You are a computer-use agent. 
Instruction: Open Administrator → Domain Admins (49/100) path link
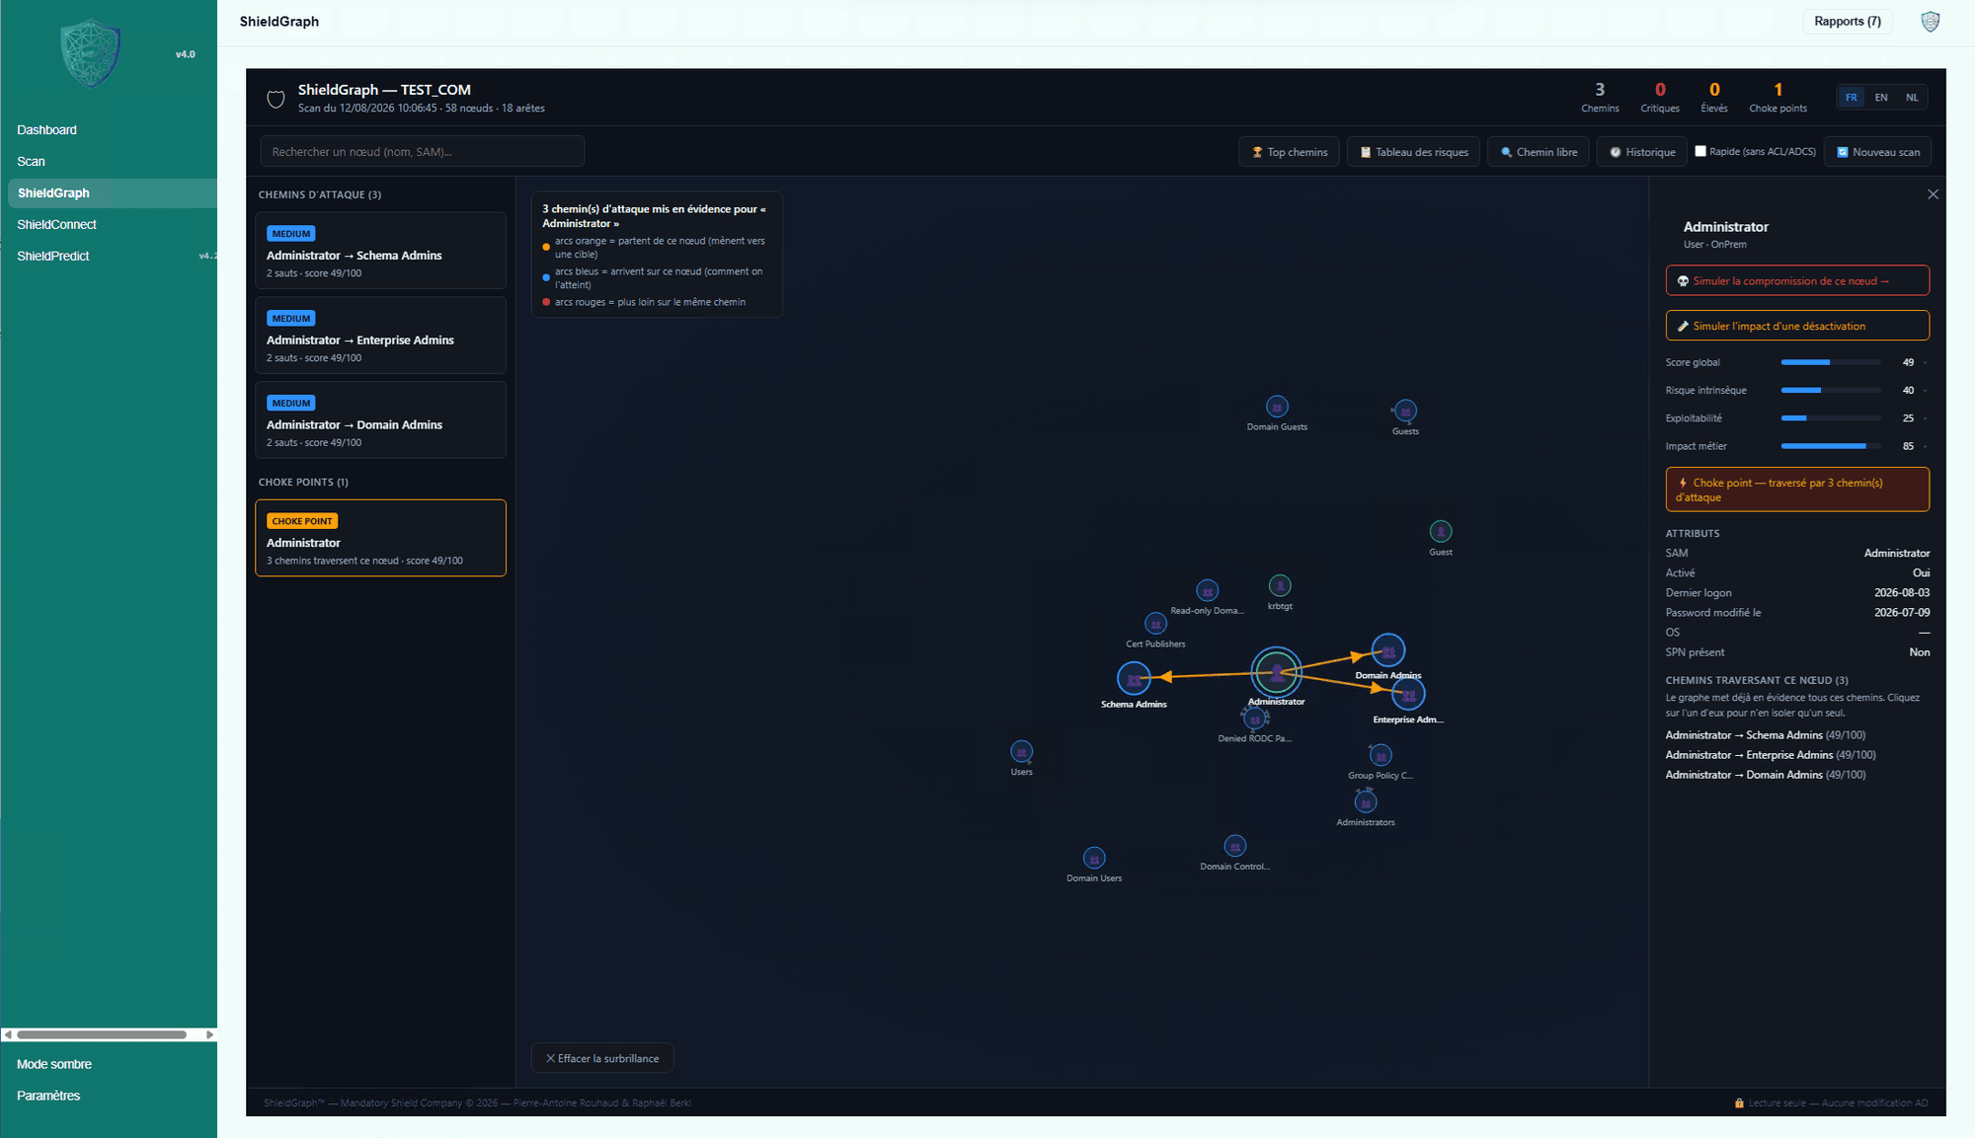point(1765,775)
